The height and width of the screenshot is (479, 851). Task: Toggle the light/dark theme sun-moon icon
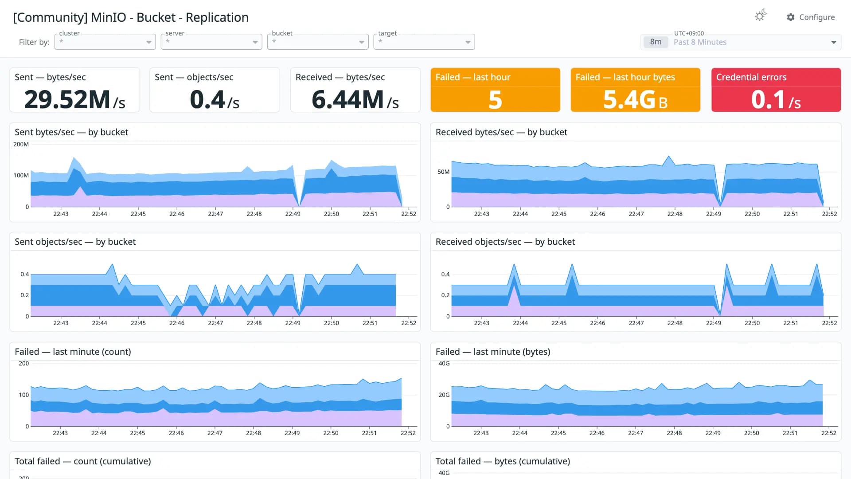click(761, 16)
